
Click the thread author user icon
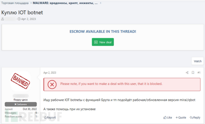click(x=3, y=19)
